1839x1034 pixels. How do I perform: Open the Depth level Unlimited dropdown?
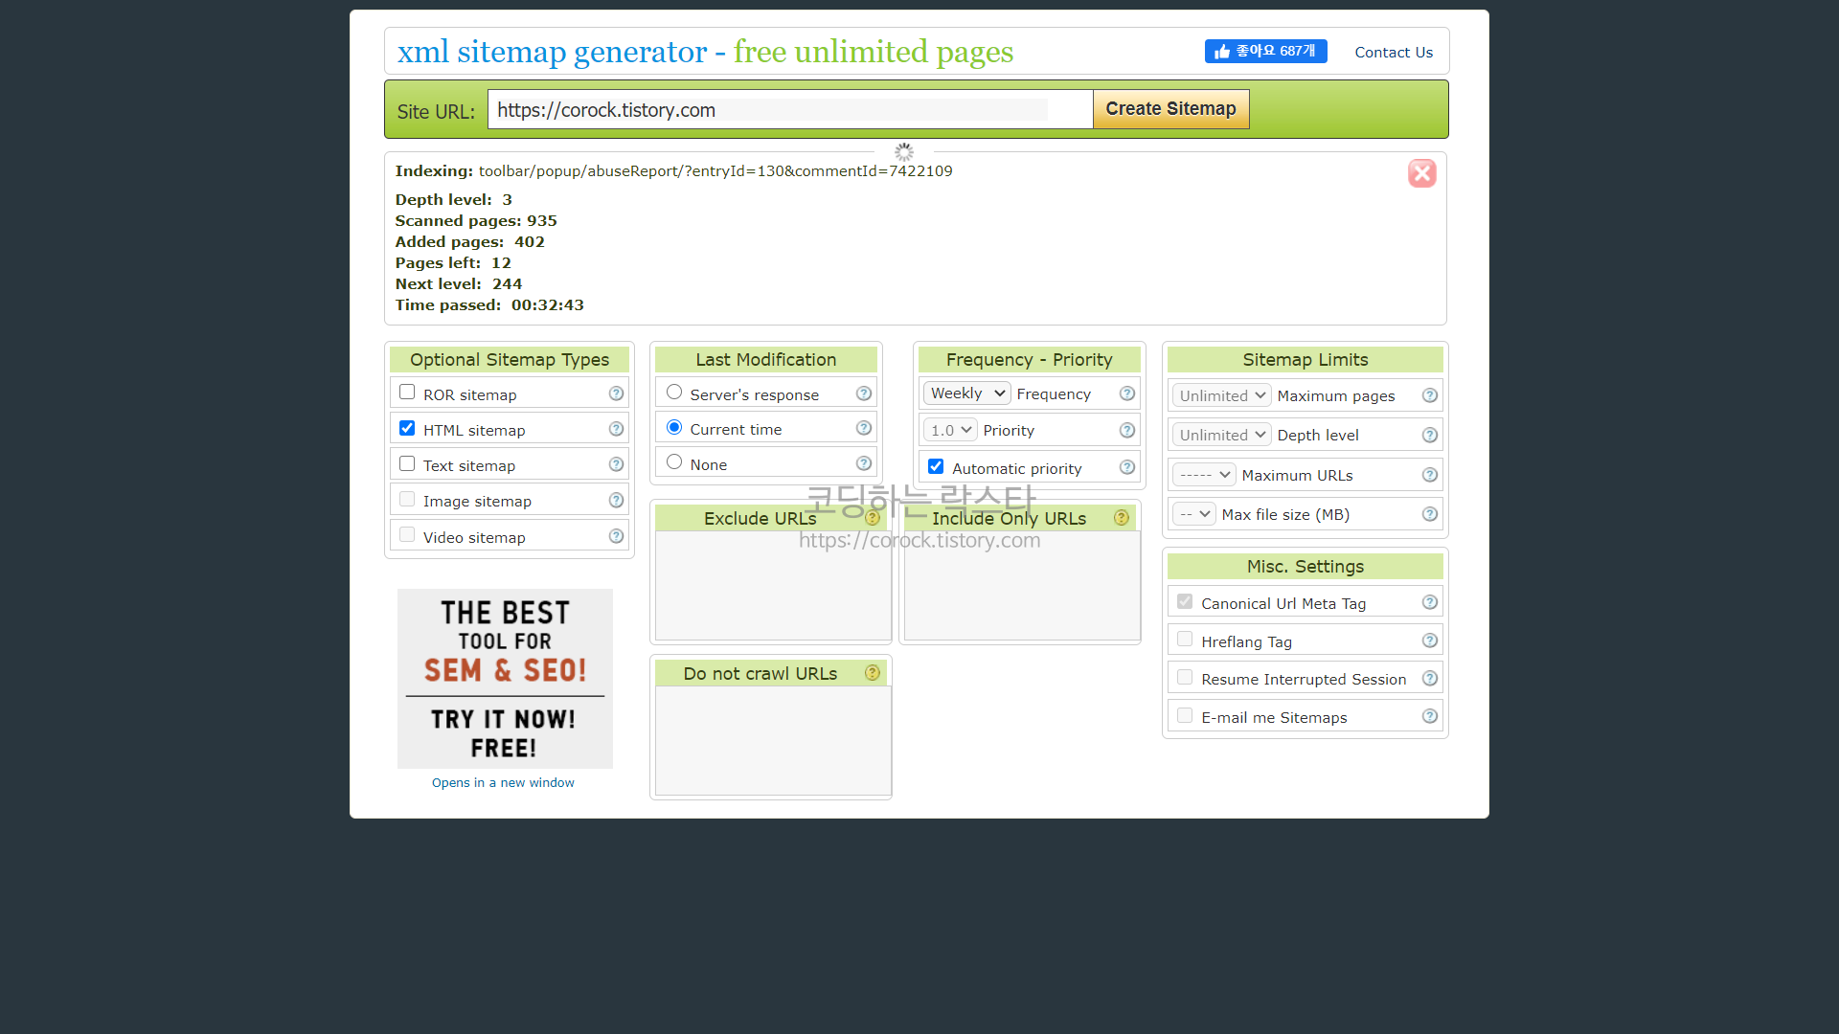click(x=1221, y=435)
